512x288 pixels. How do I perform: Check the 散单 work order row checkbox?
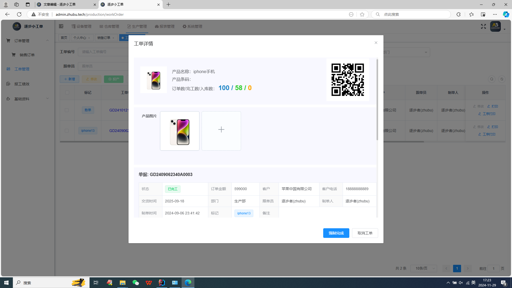[x=67, y=110]
